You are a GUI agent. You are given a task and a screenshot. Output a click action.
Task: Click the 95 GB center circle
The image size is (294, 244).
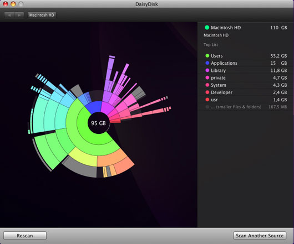(x=99, y=123)
